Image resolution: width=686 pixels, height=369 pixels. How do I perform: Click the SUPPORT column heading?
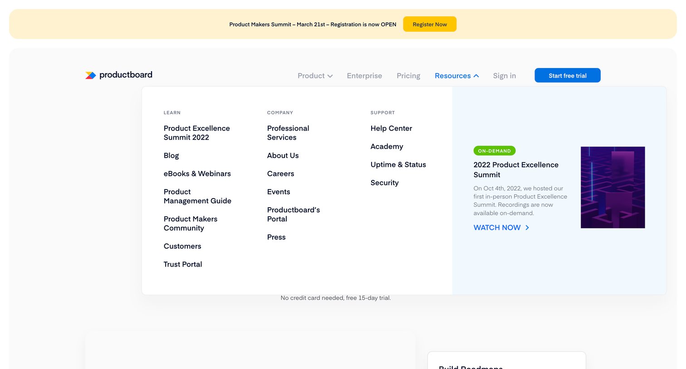pyautogui.click(x=382, y=112)
